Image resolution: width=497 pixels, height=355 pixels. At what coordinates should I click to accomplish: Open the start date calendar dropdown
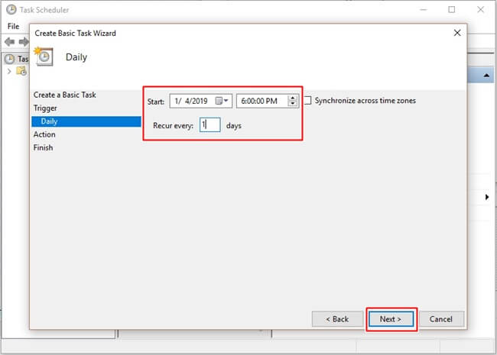222,101
